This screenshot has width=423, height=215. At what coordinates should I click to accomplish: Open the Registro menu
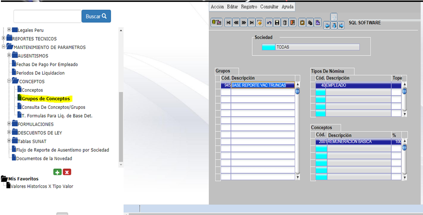click(249, 7)
